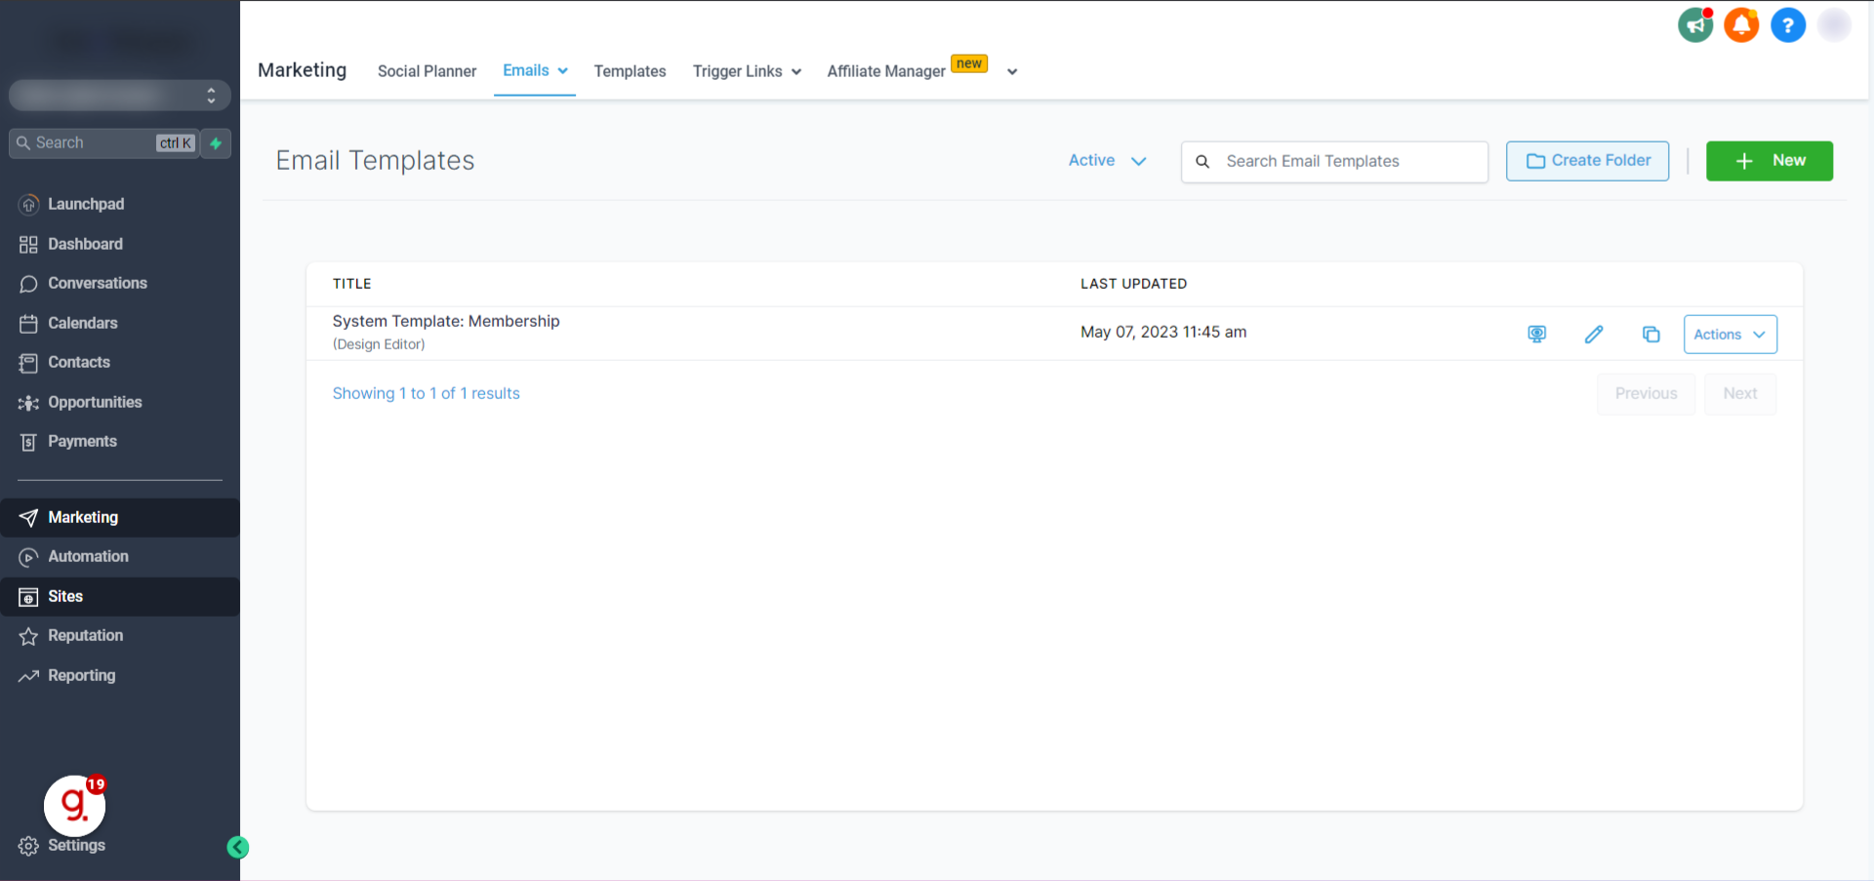The width and height of the screenshot is (1874, 881).
Task: Click the Conversations chat bubble icon
Action: pos(28,284)
